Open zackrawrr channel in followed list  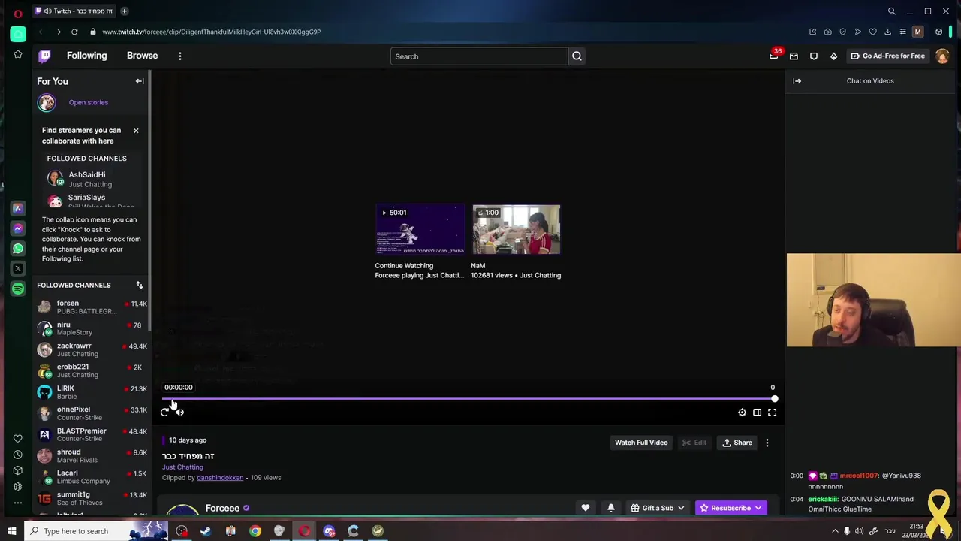point(92,349)
